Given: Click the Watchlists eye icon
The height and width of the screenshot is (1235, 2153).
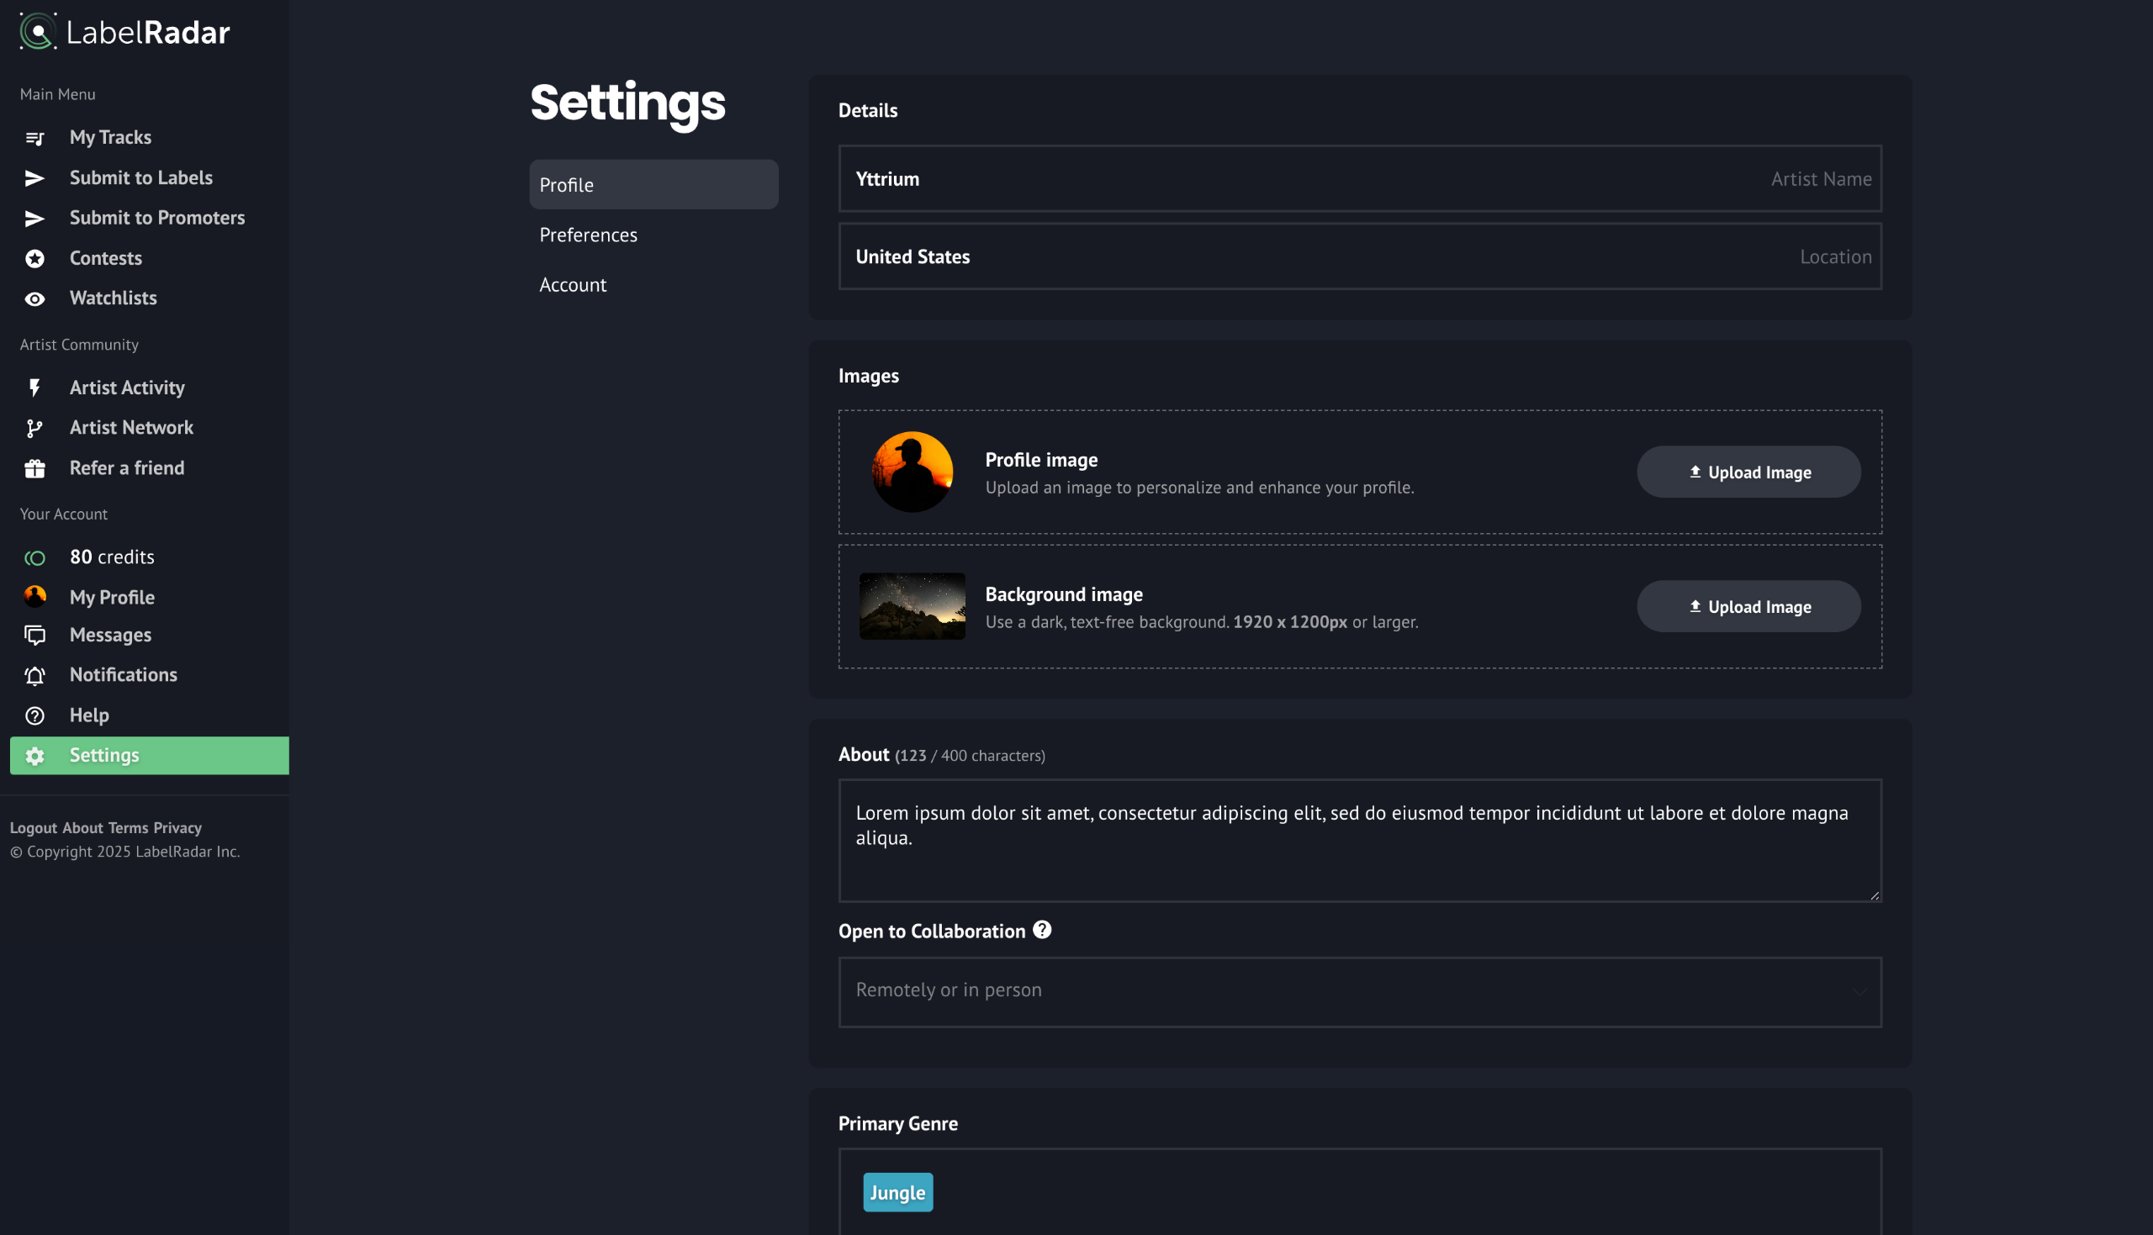Looking at the screenshot, I should tap(34, 298).
